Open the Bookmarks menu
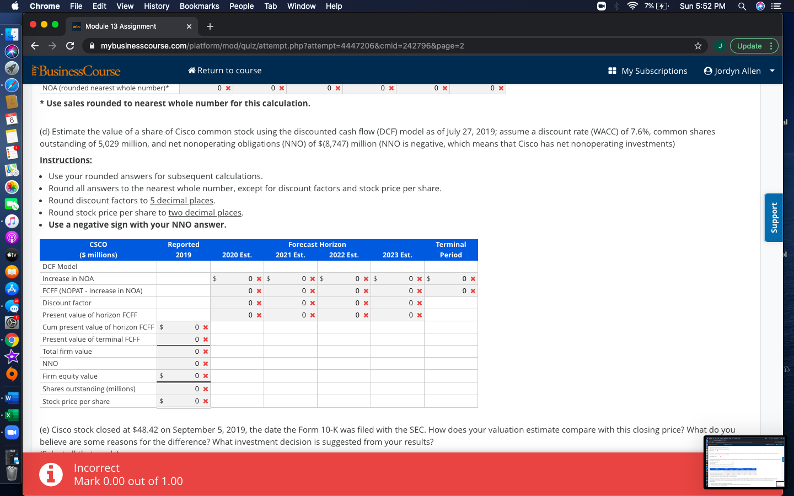 click(200, 6)
